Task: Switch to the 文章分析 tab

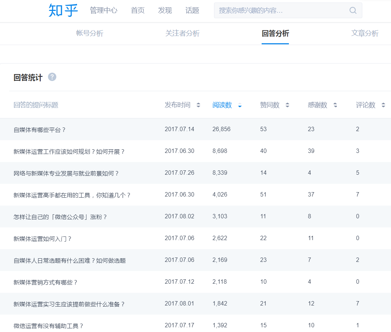Action: tap(365, 33)
